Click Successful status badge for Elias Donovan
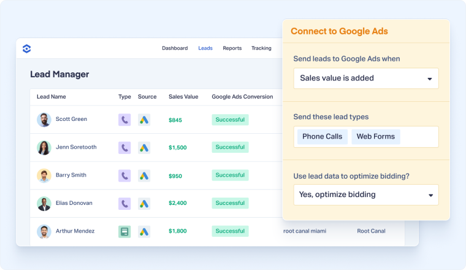The image size is (466, 270). (230, 203)
